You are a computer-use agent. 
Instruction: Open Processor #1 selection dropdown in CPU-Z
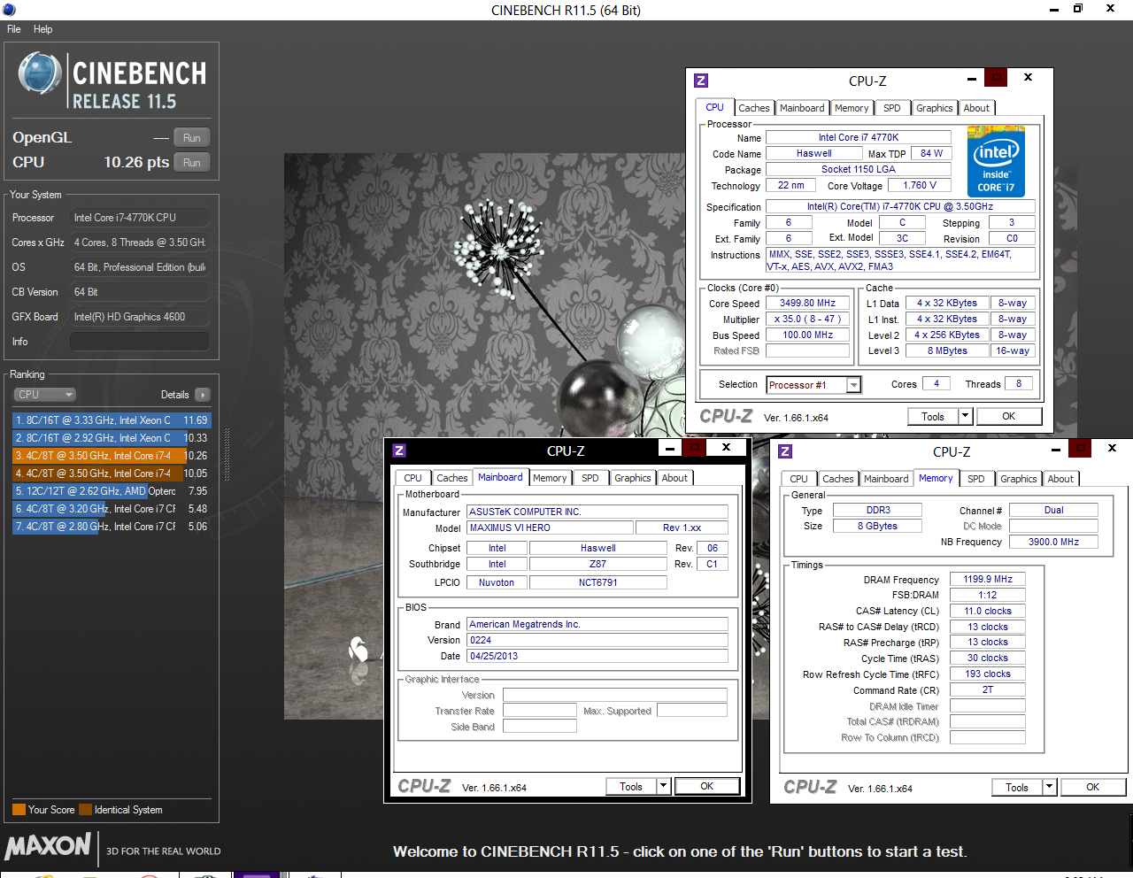coord(853,385)
